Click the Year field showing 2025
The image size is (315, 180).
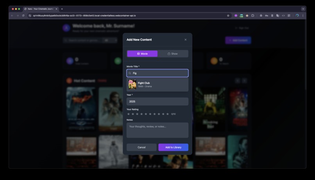coord(157,101)
